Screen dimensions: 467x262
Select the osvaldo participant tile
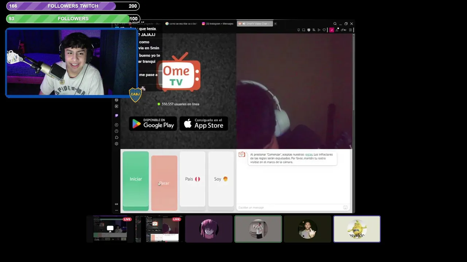(357, 229)
